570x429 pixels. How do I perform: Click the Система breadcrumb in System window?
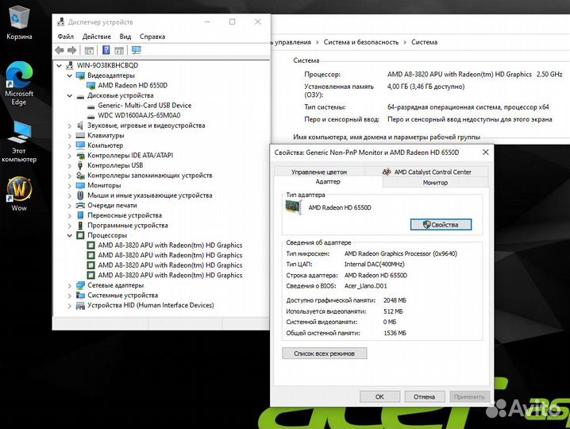424,42
